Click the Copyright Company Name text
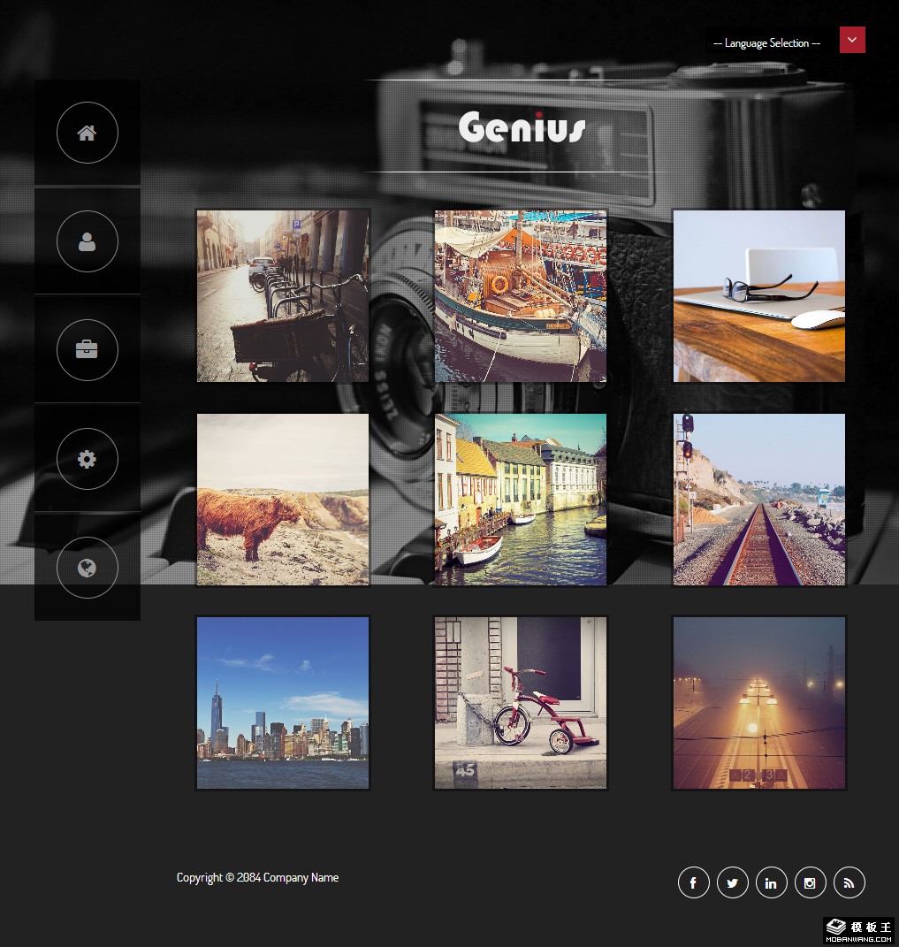The image size is (899, 947). pyautogui.click(x=257, y=877)
